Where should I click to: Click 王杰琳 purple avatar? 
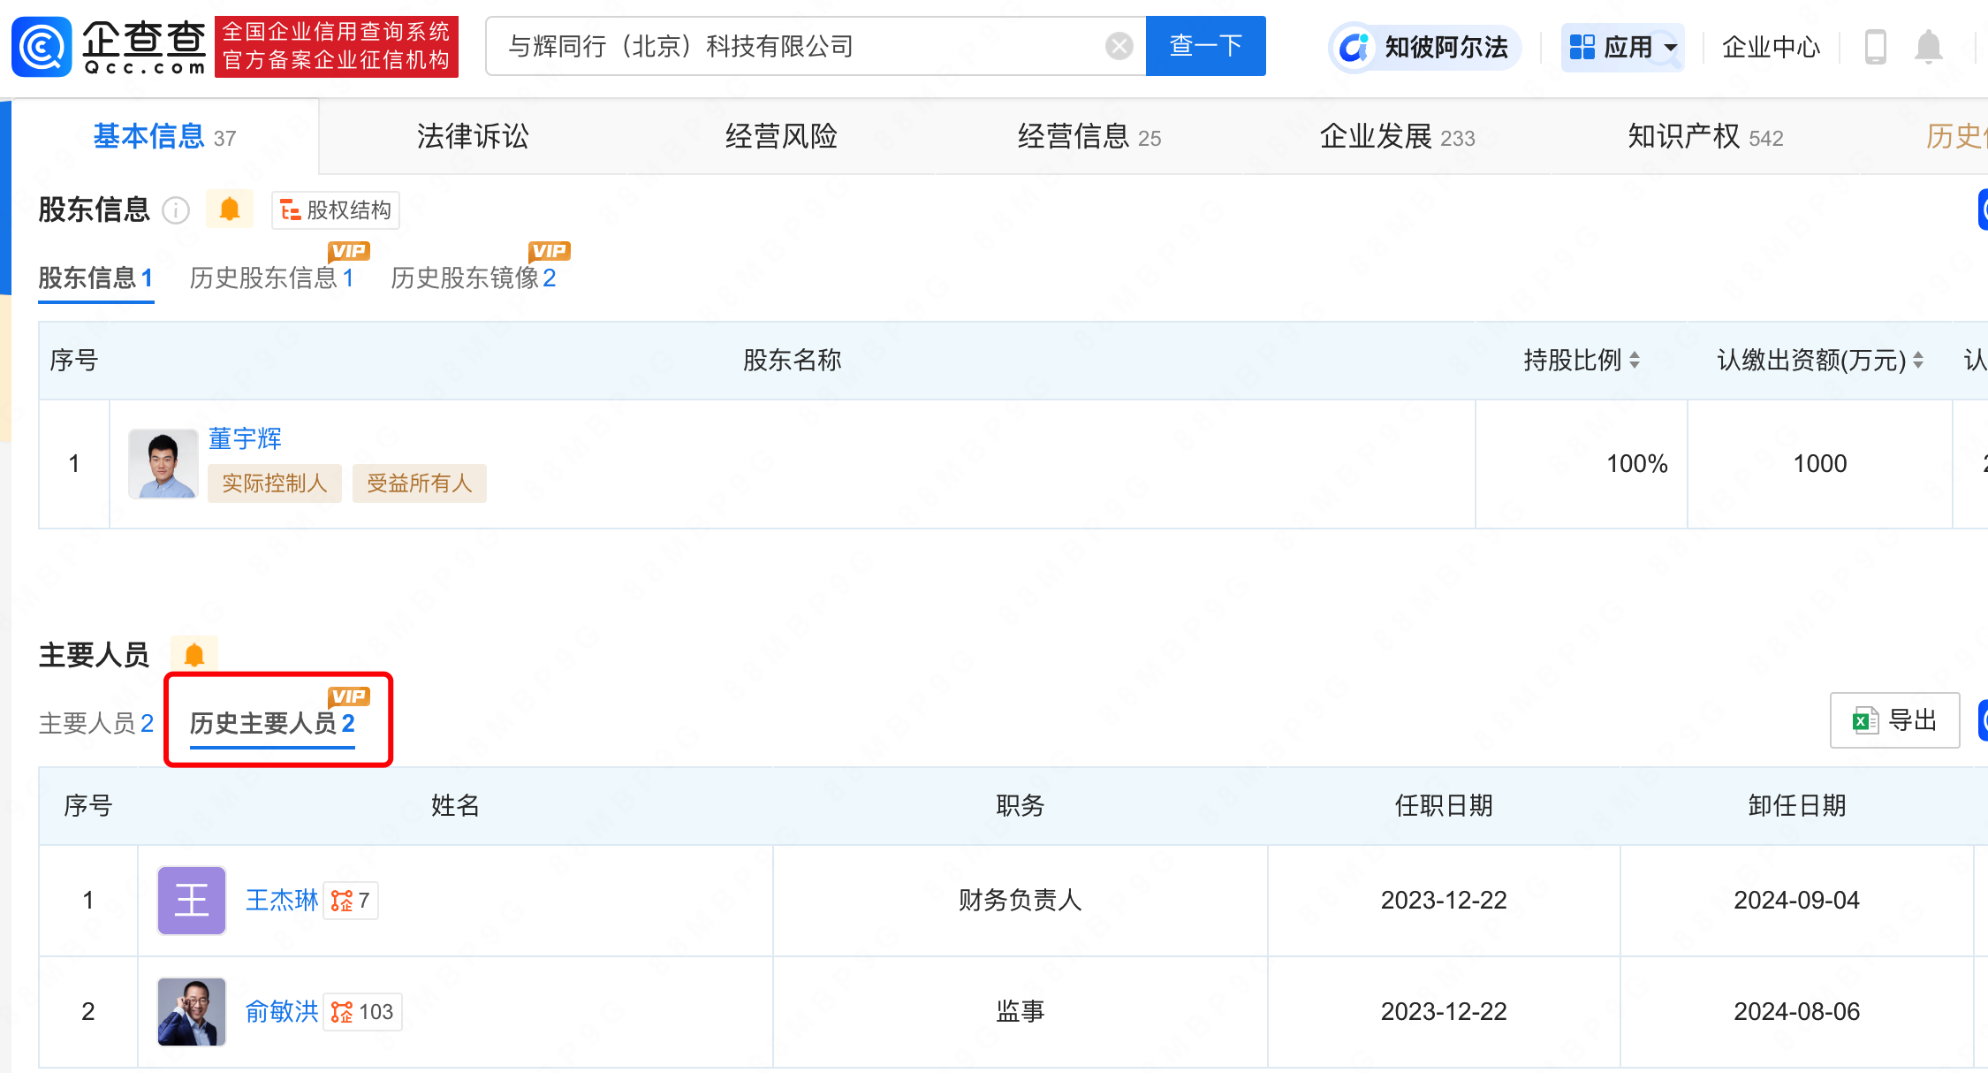[192, 901]
